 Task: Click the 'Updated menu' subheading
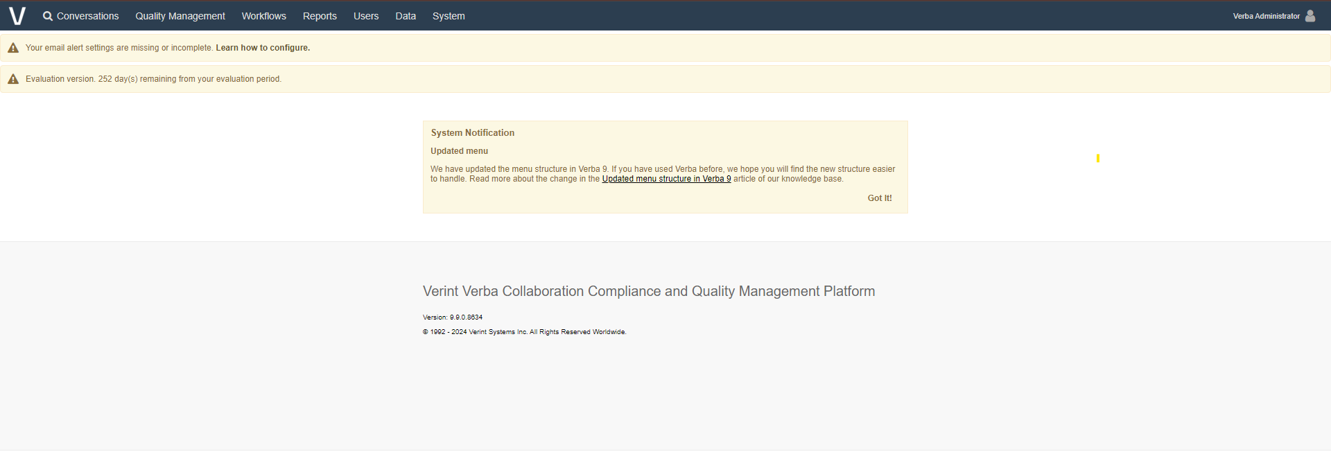click(x=459, y=151)
